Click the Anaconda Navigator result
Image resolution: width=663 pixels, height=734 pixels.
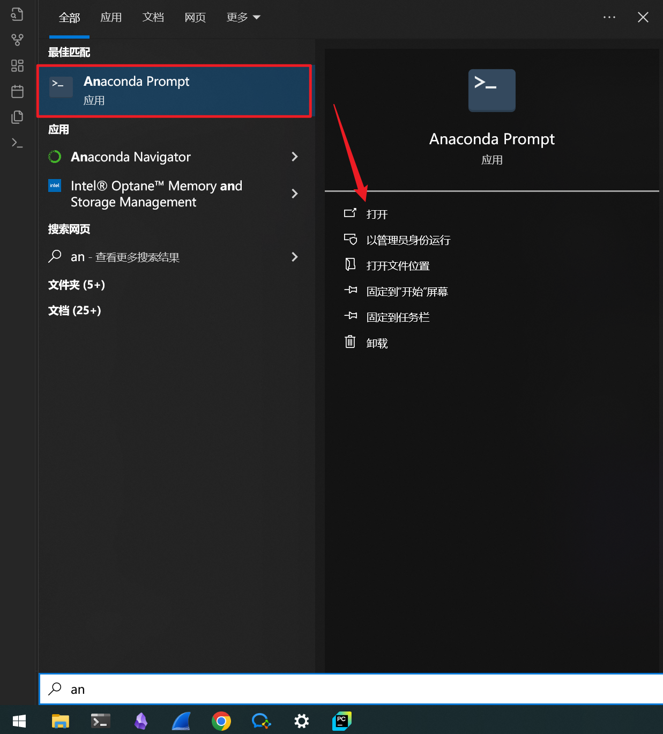176,157
